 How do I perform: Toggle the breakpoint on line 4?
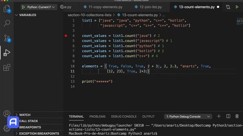(x=66, y=36)
